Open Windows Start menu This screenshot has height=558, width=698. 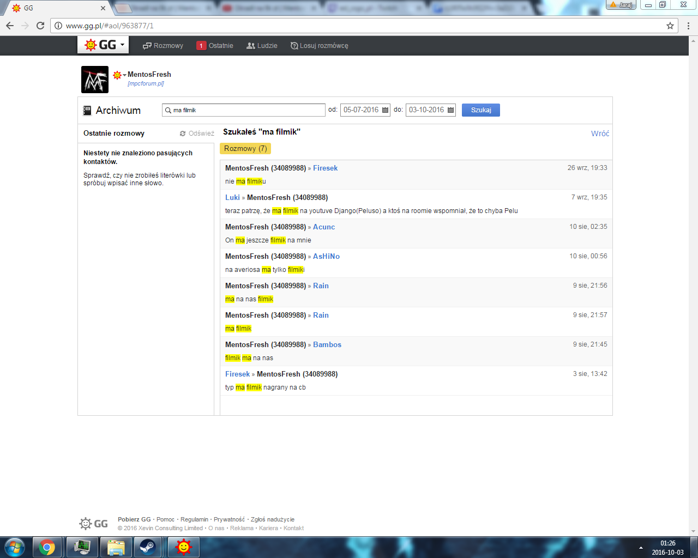click(x=14, y=547)
